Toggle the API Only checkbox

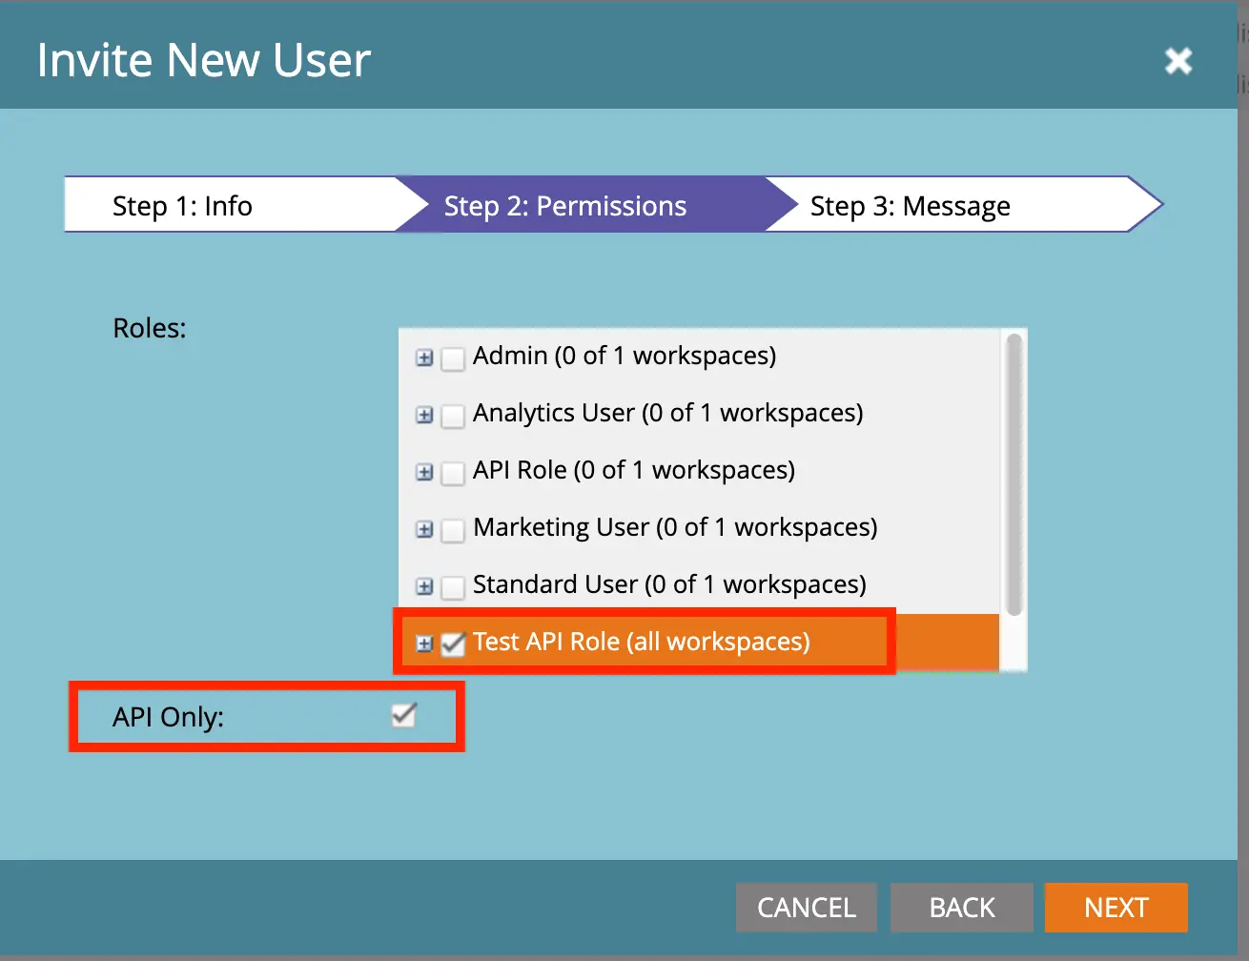point(404,715)
